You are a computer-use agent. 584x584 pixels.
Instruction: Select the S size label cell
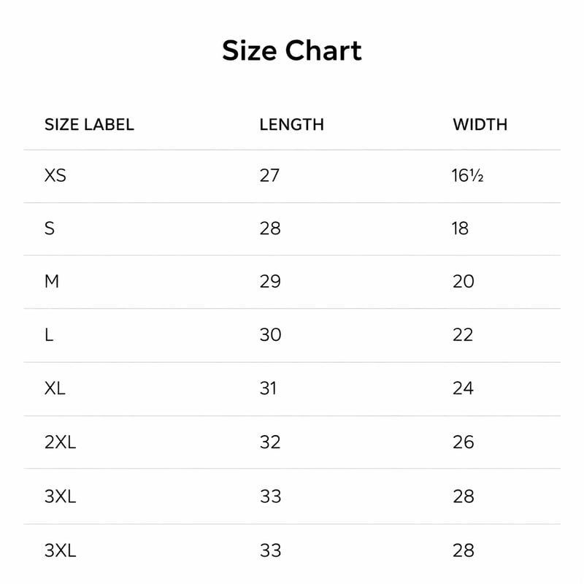tap(50, 228)
